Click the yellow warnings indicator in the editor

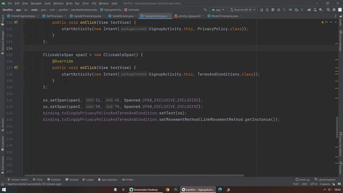coord(324,22)
